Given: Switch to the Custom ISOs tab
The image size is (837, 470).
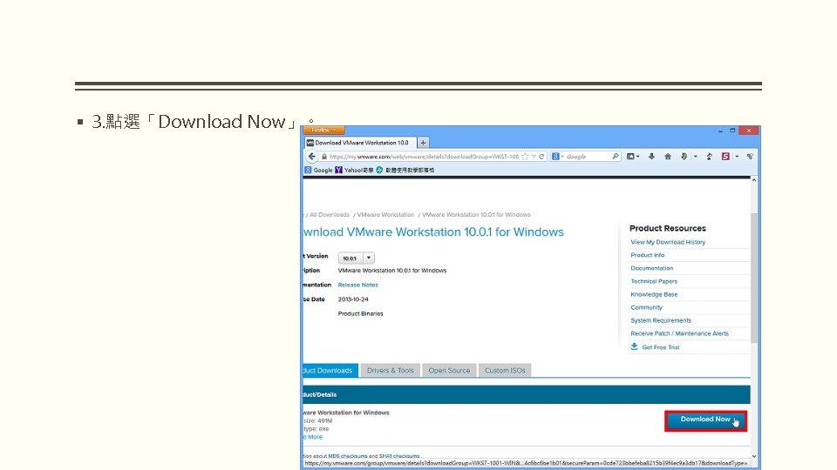Looking at the screenshot, I should point(505,371).
